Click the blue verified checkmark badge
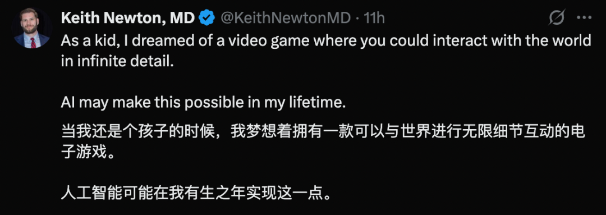This screenshot has height=215, width=606. coord(206,18)
